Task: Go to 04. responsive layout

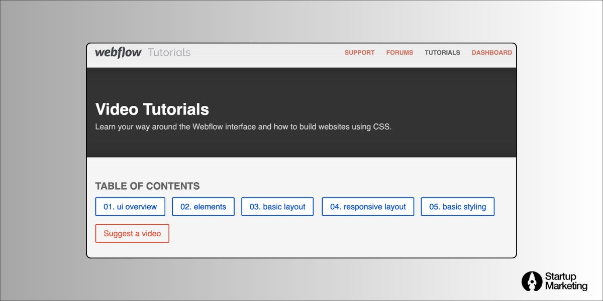Action: click(368, 207)
